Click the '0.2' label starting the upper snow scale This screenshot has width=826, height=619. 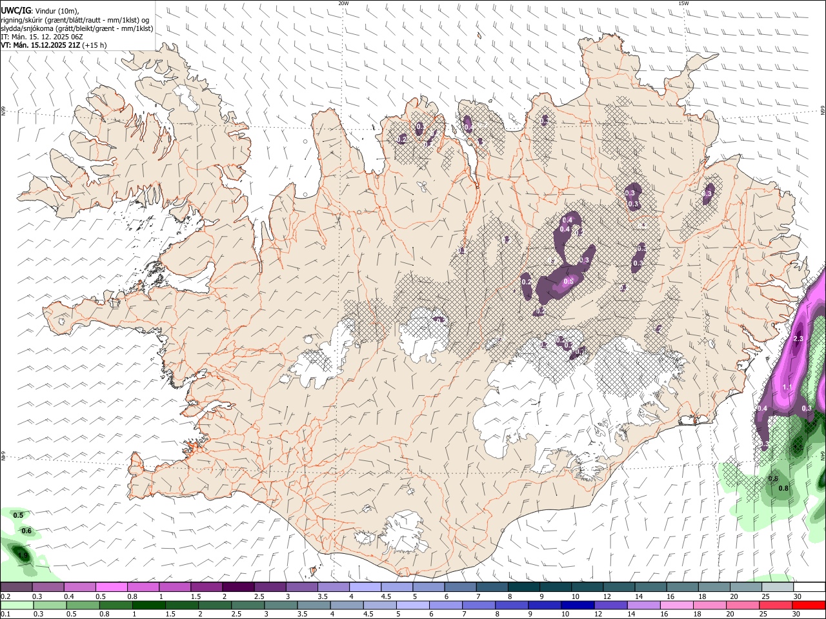pos(6,596)
